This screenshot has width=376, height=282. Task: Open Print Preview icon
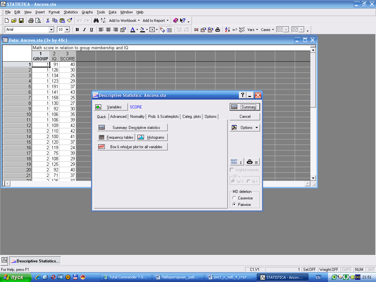pyautogui.click(x=38, y=21)
